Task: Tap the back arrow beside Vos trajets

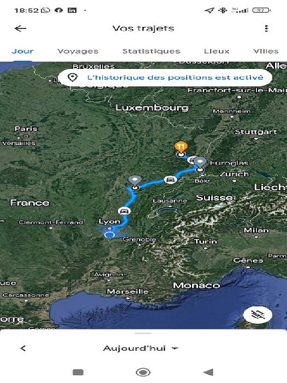Action: pos(21,28)
